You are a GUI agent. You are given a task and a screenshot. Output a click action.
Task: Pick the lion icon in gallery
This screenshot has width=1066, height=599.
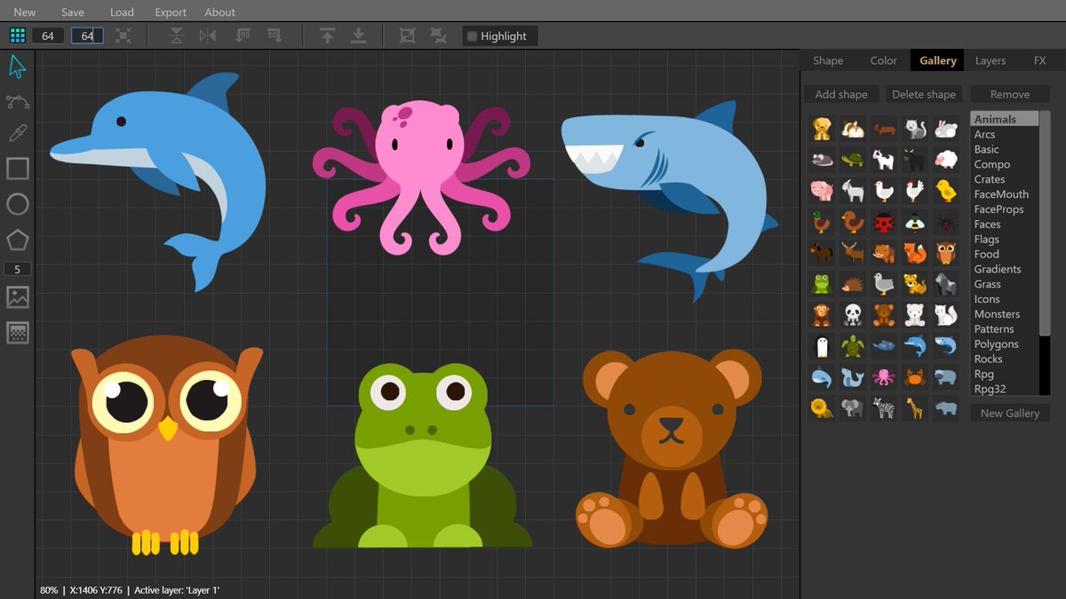[x=822, y=408]
